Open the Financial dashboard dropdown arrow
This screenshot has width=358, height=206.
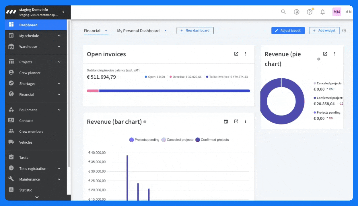[106, 31]
